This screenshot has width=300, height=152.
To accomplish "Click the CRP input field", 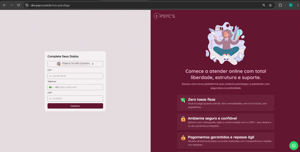I will click(75, 98).
